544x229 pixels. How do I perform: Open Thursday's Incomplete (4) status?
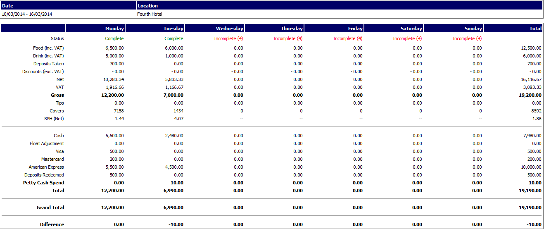[x=288, y=38]
